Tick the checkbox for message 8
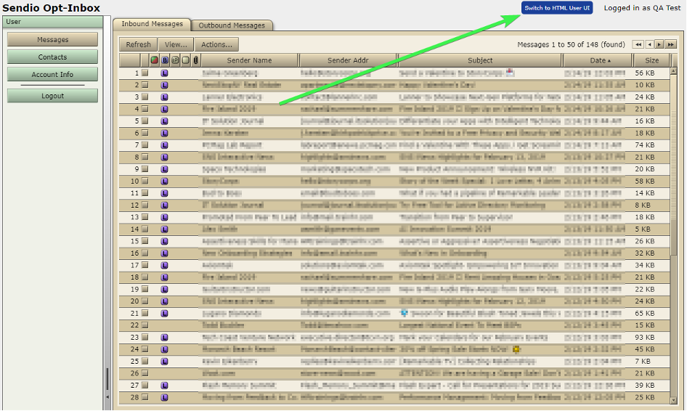The height and width of the screenshot is (411, 687). pos(145,157)
